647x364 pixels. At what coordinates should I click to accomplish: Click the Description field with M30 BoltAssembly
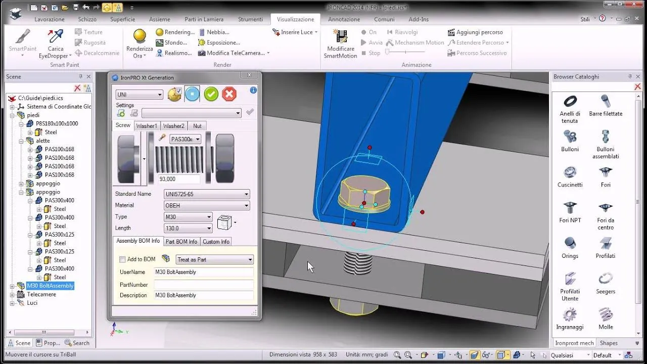pyautogui.click(x=204, y=295)
